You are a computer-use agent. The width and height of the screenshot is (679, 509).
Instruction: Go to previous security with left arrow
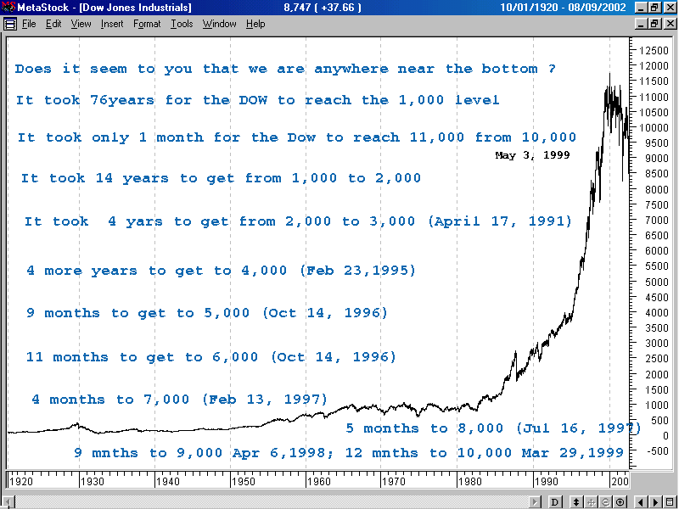641,502
